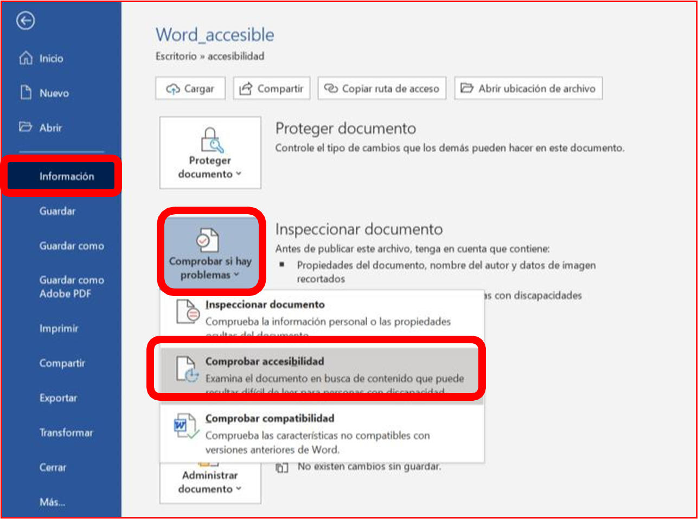Select Cerrar in the sidebar
The height and width of the screenshot is (519, 698).
tap(53, 467)
